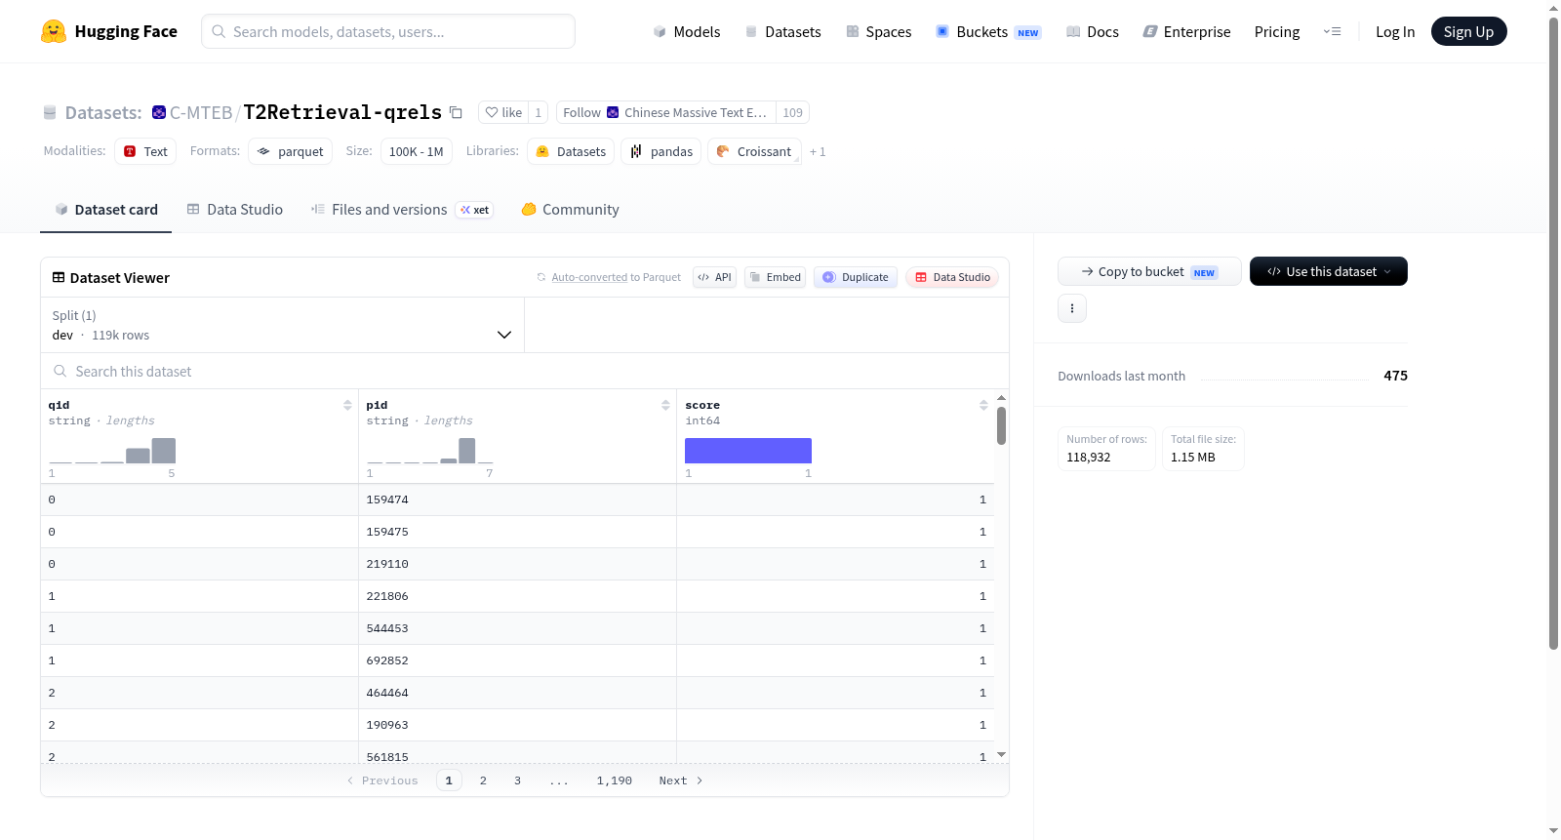Open the Datasets nav item
1561x840 pixels.
[x=783, y=31]
